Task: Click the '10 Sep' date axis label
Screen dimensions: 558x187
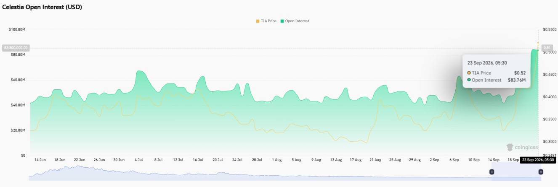Action: [474, 160]
